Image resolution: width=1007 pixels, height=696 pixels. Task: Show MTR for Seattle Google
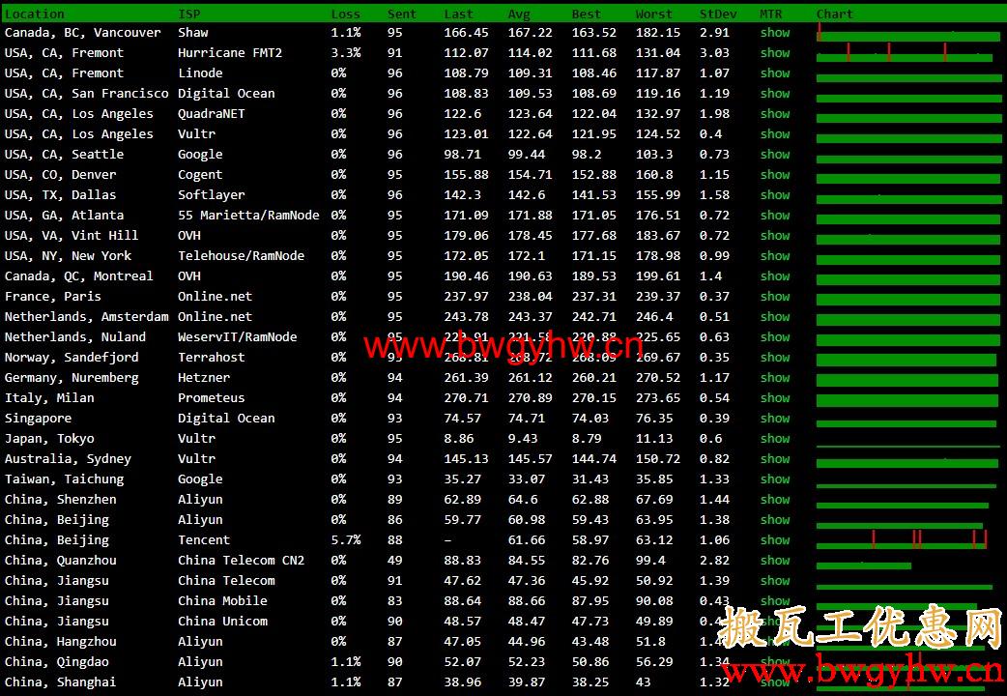(x=775, y=154)
